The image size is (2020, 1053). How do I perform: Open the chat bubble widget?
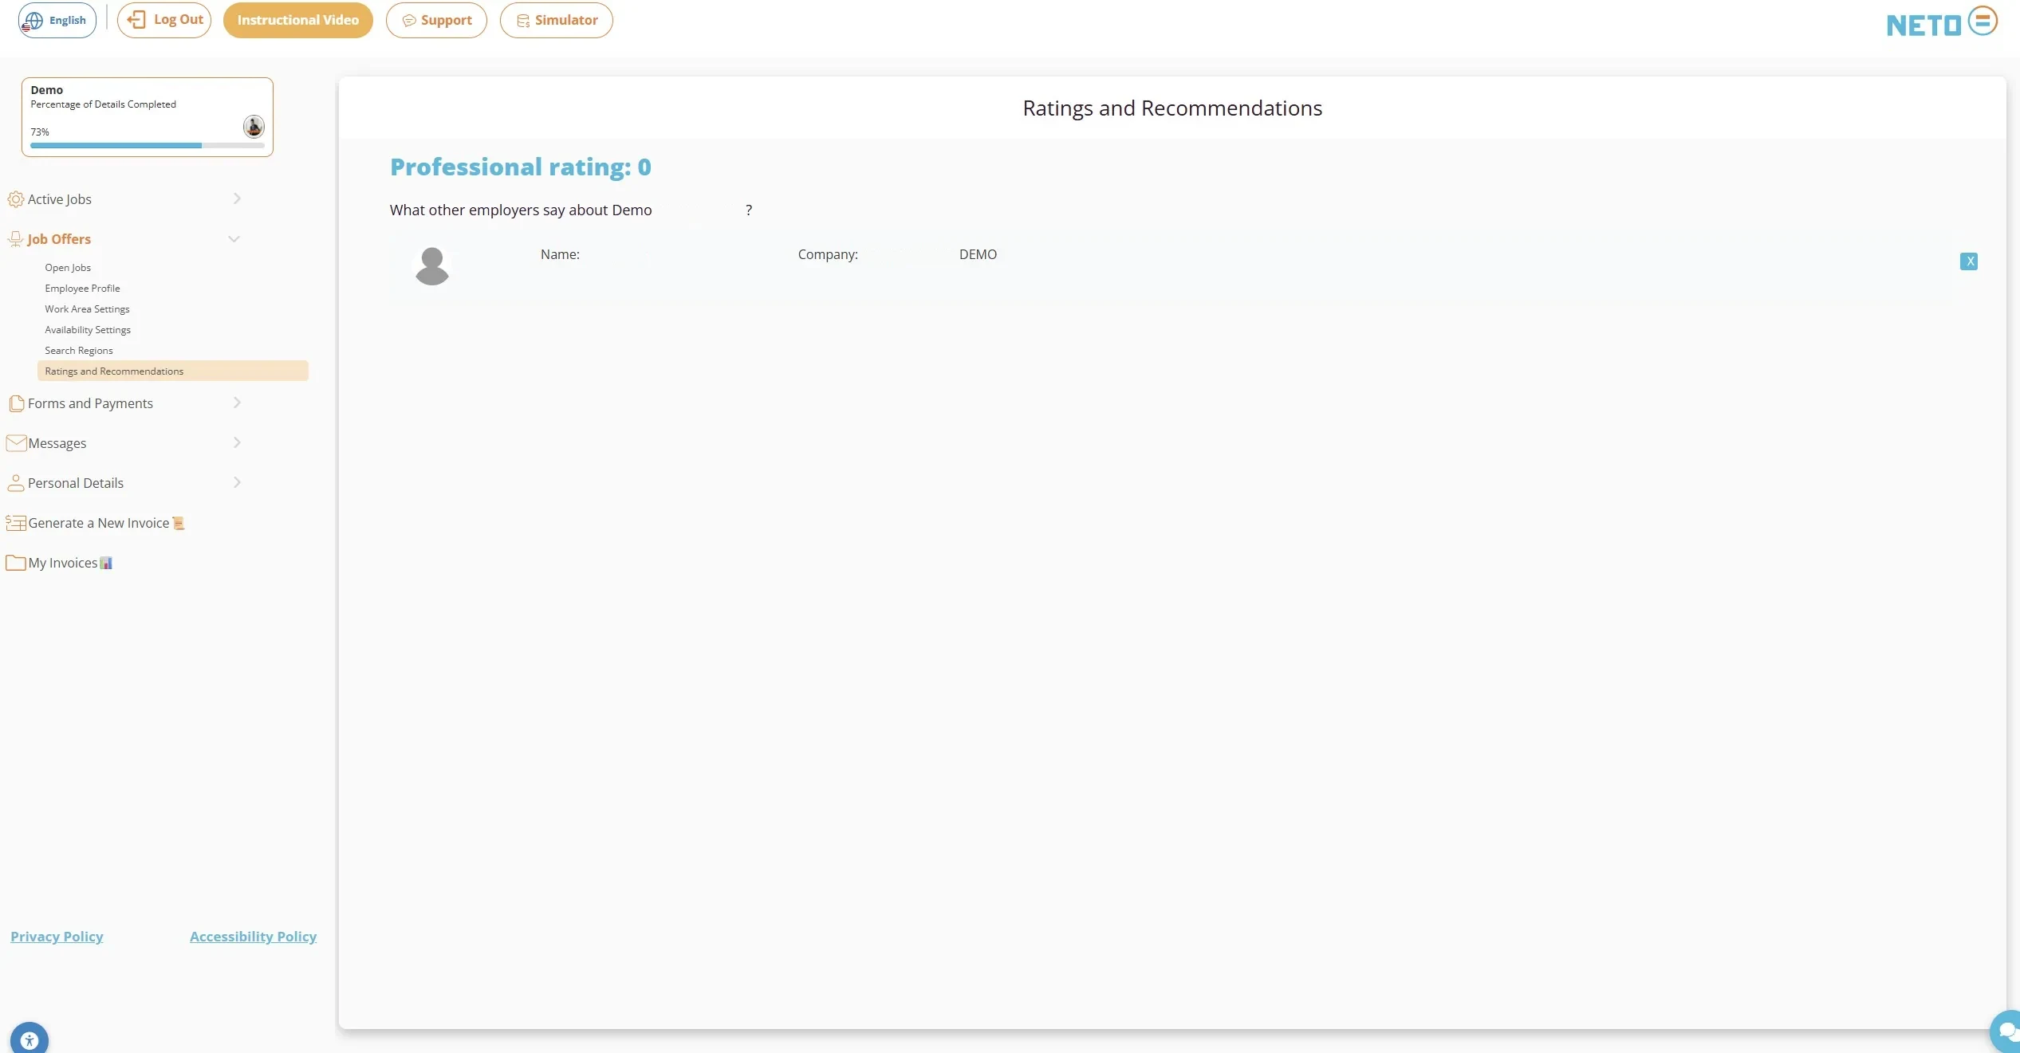pos(2006,1031)
